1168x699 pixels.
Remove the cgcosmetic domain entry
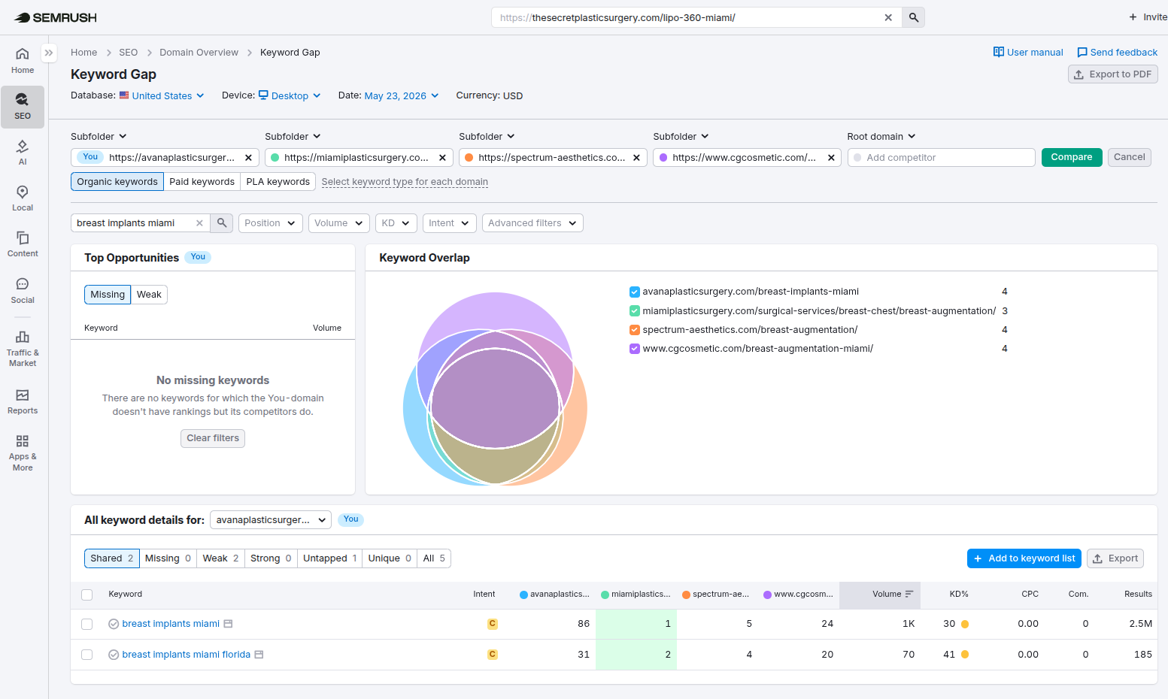[x=831, y=158]
